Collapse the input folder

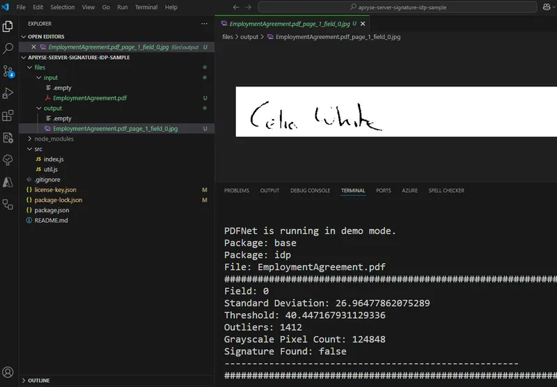click(x=39, y=77)
